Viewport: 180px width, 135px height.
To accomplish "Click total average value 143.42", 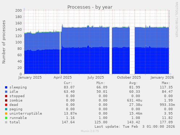I will [134, 122].
